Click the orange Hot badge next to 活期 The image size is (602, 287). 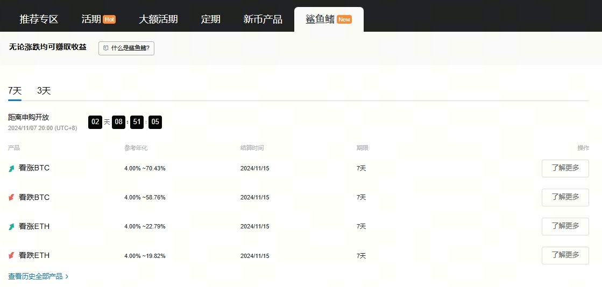[109, 19]
